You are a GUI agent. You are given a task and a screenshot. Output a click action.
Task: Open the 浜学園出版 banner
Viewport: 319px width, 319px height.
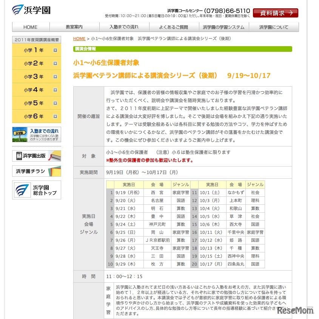37,156
